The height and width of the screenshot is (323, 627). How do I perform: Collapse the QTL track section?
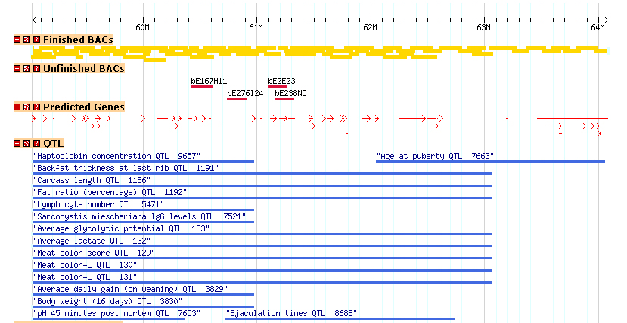[17, 143]
